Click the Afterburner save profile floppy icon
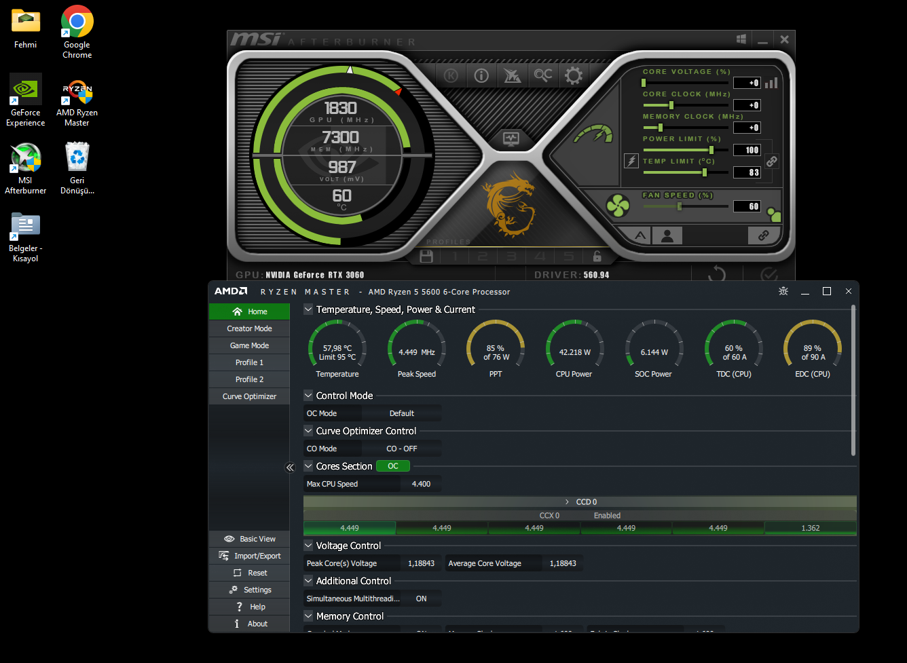Screen dimensions: 907x663 (426, 257)
